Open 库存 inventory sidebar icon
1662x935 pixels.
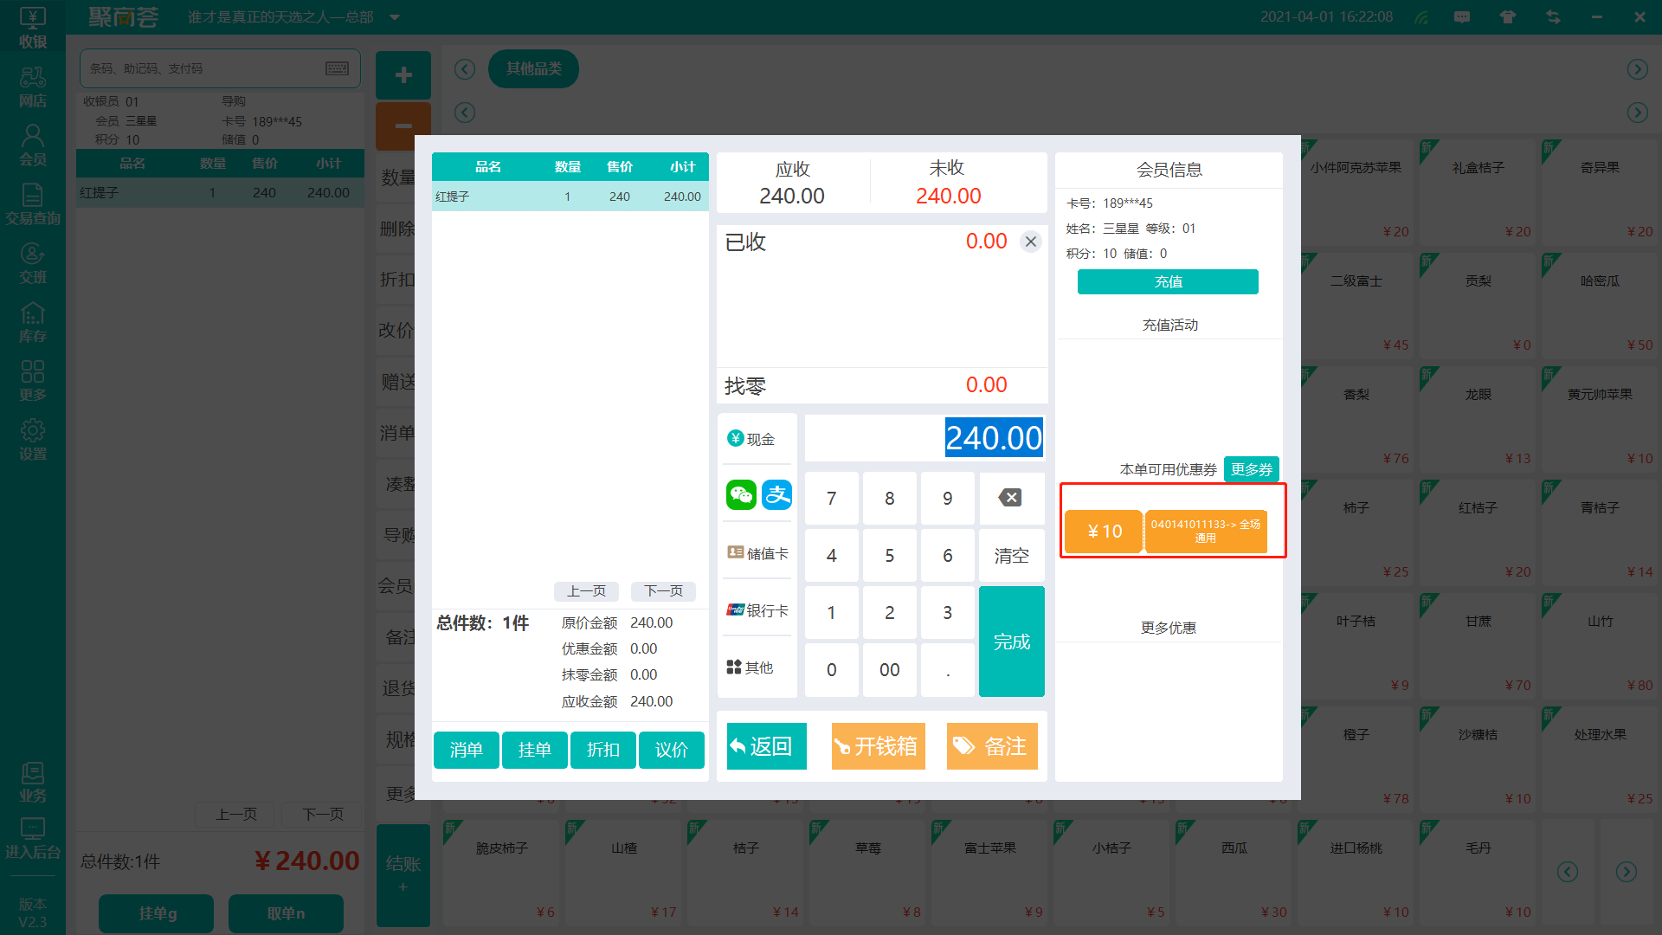point(33,322)
